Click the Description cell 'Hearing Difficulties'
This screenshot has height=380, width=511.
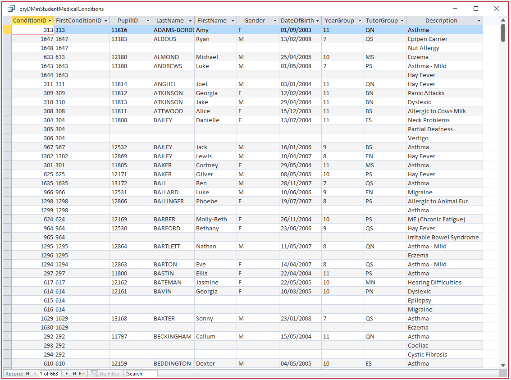pos(444,283)
